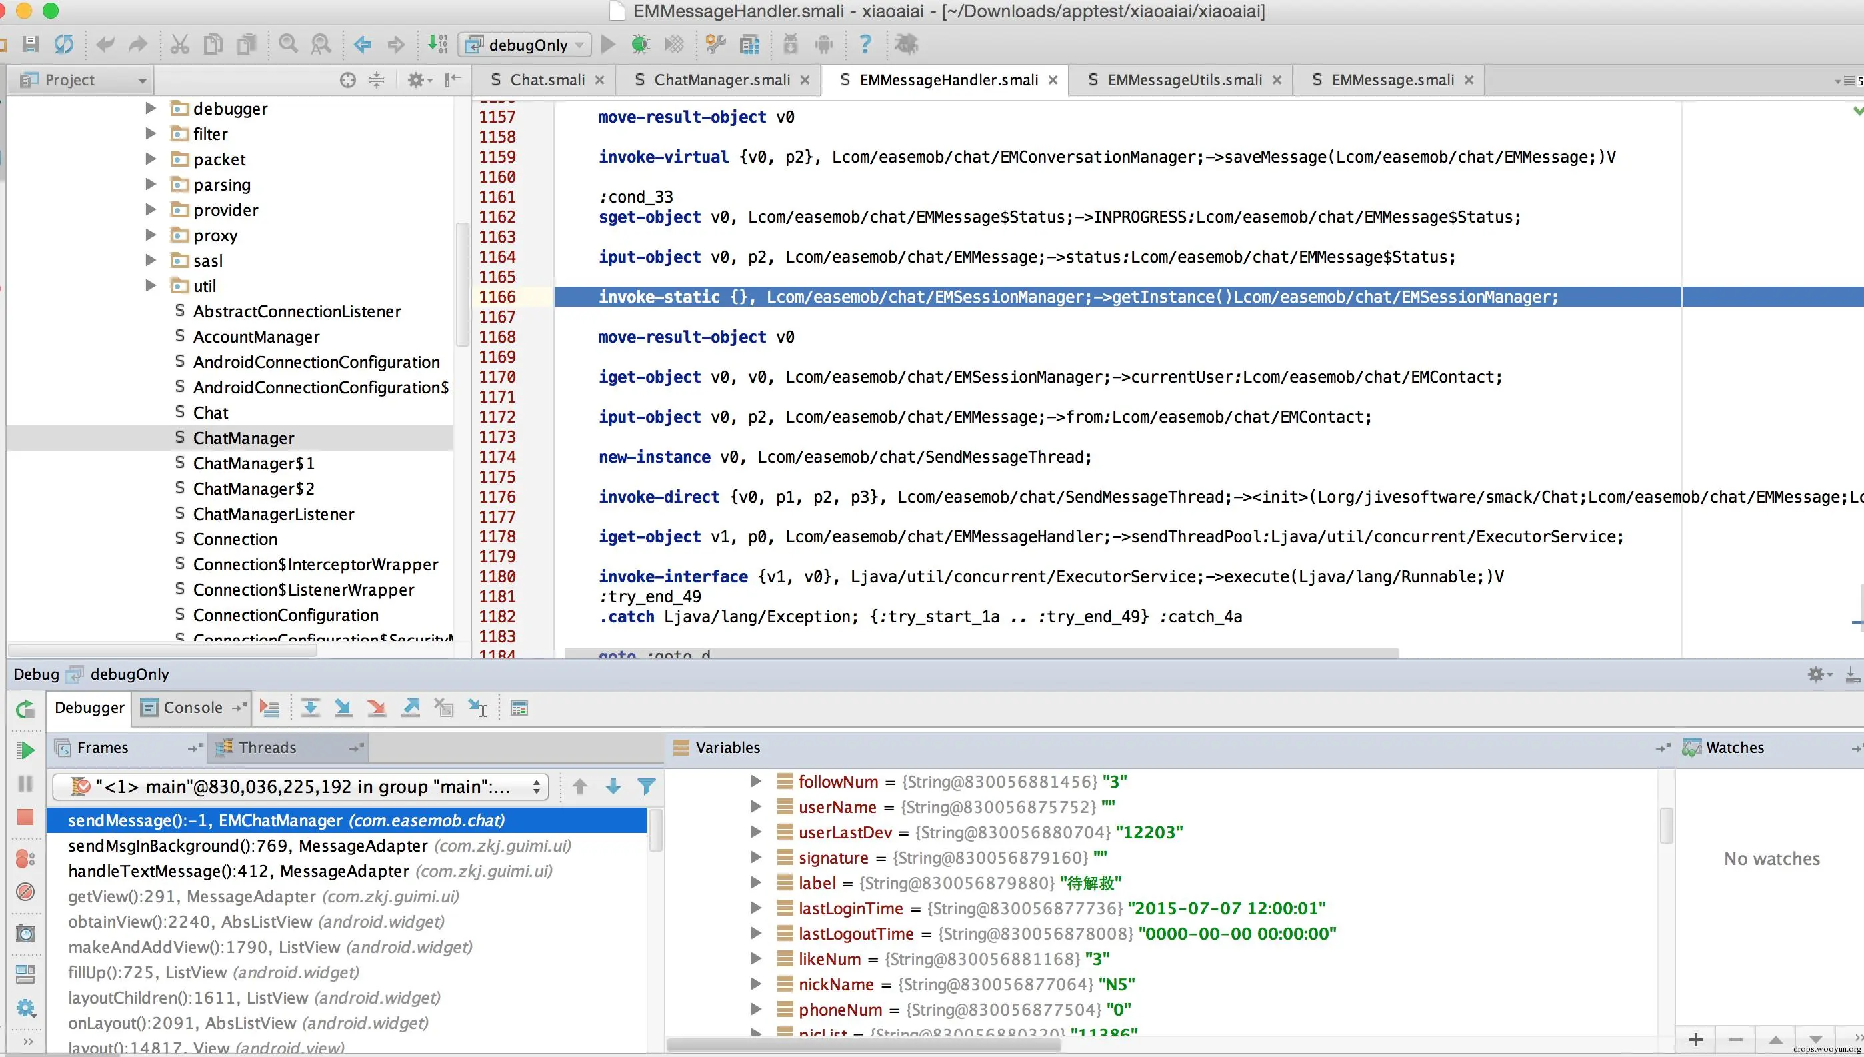Screen dimensions: 1864x1057
Task: Add a new watch with plus button
Action: click(1695, 1040)
